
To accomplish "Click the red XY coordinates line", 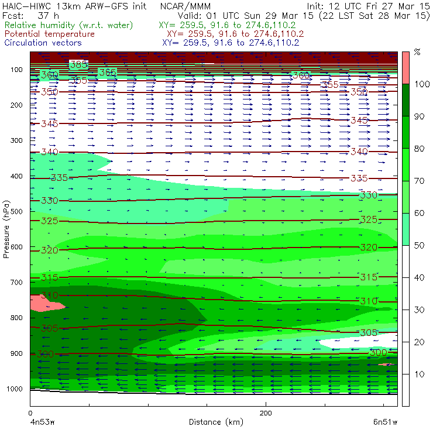I will pyautogui.click(x=235, y=34).
